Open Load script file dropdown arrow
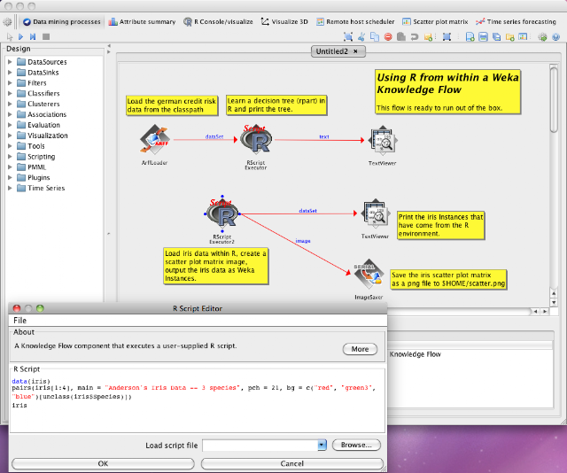Screen dimensions: 567x473 pos(322,446)
